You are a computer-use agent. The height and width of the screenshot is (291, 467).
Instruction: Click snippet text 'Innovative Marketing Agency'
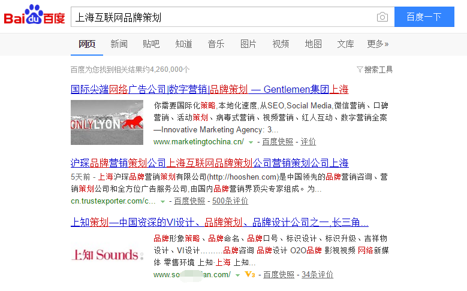tap(212, 130)
